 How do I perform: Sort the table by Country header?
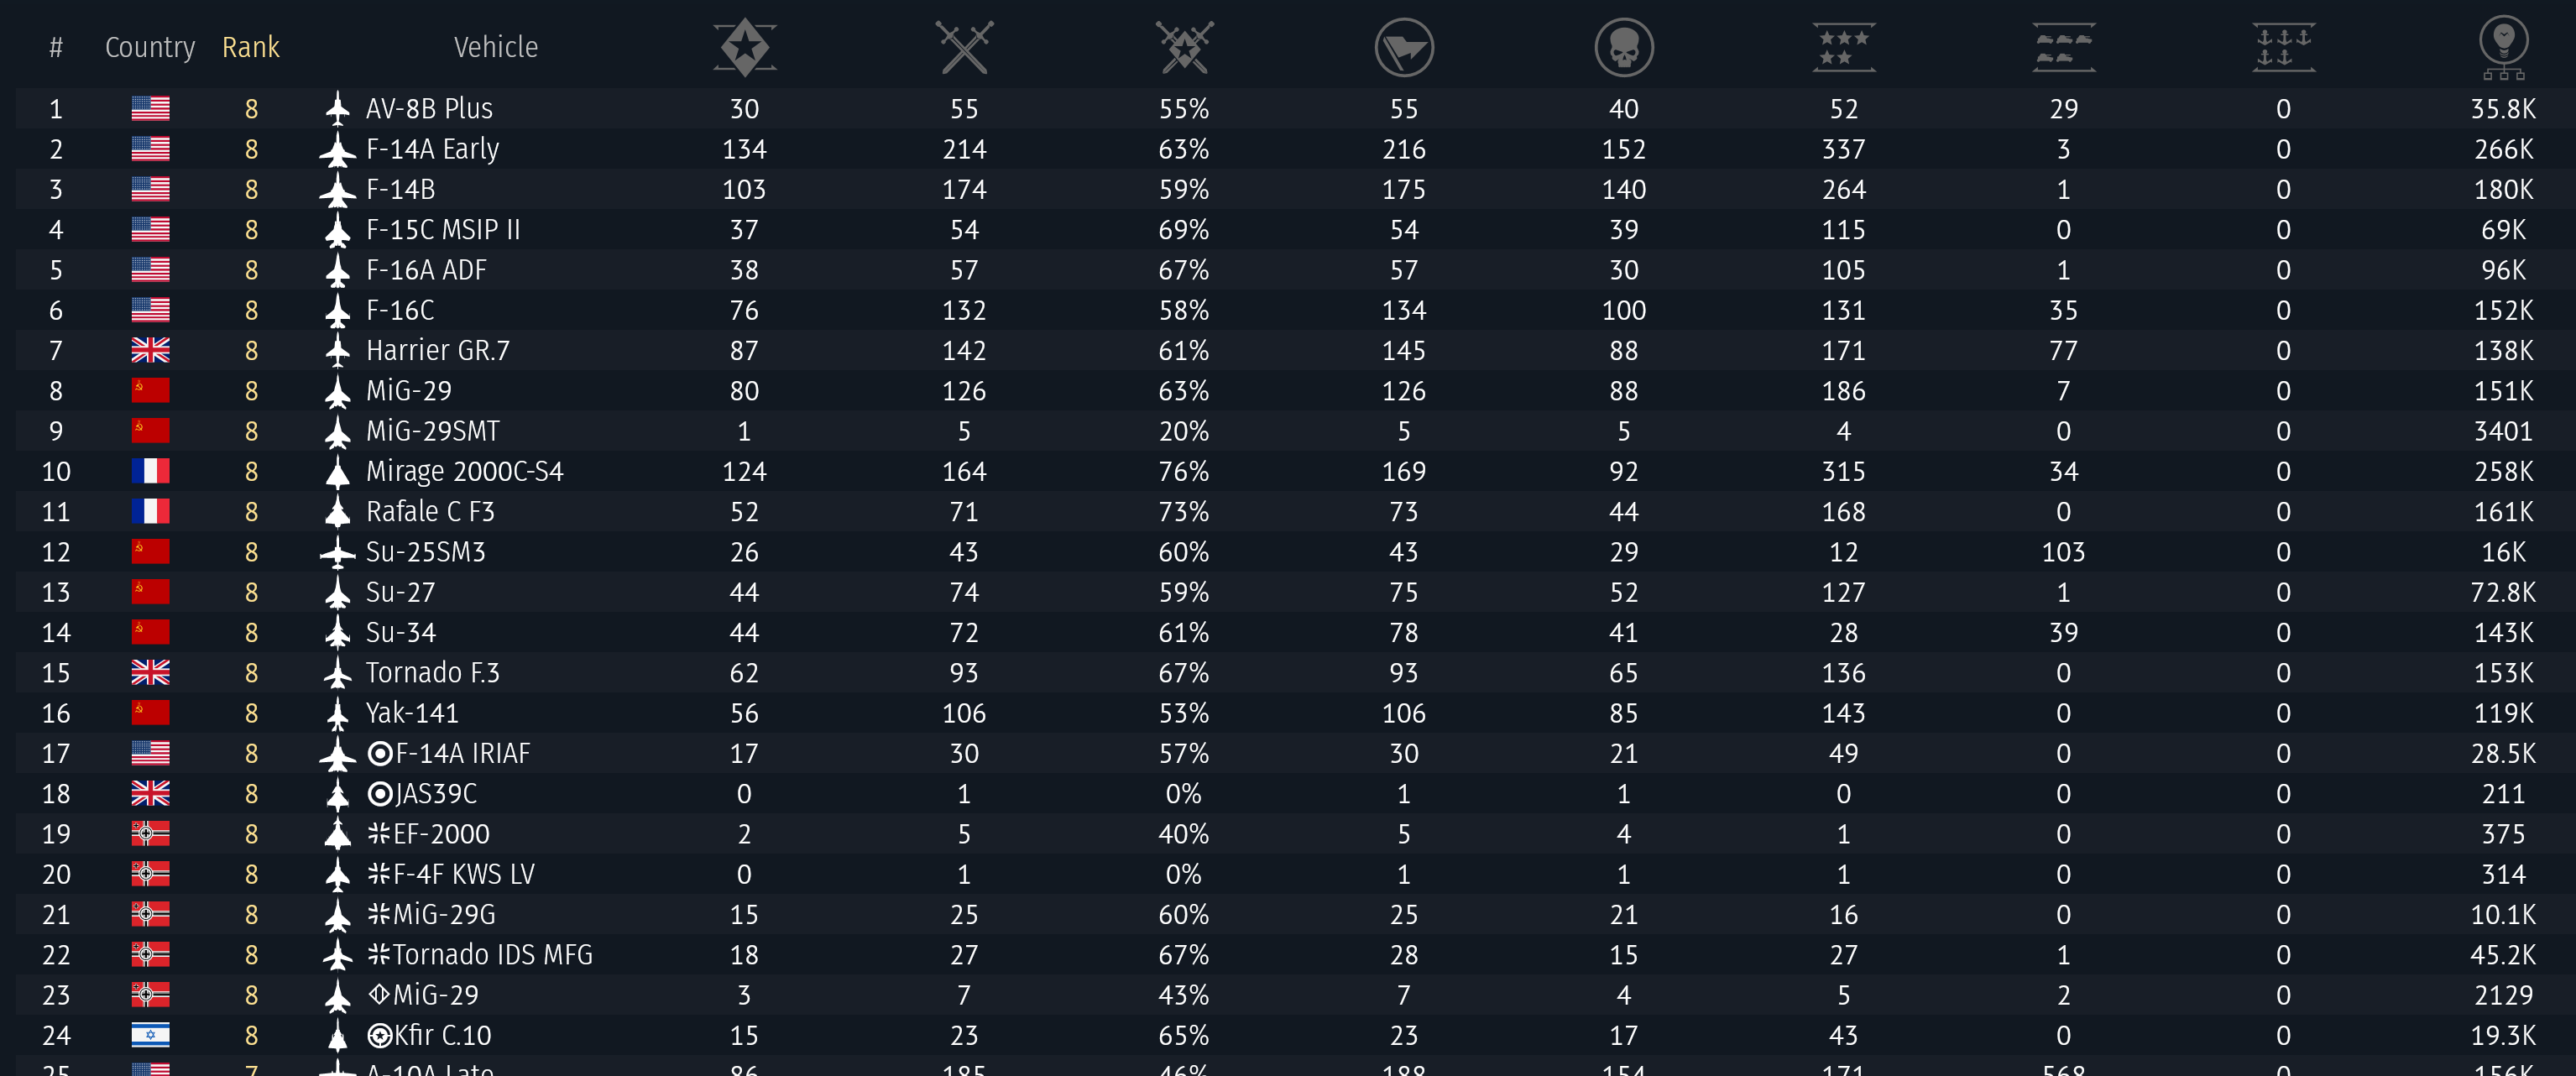tap(150, 47)
